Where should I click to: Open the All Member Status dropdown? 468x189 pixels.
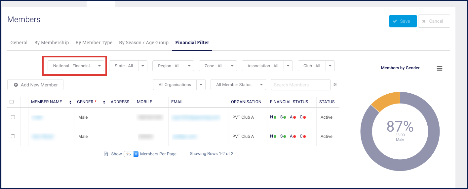238,85
